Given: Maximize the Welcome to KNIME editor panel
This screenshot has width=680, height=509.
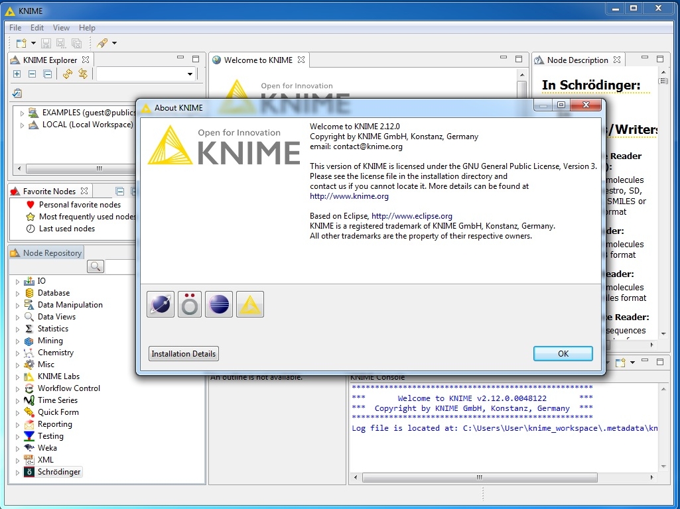Looking at the screenshot, I should (519, 59).
